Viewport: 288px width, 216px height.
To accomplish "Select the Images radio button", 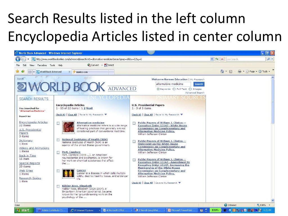I will (190, 89).
